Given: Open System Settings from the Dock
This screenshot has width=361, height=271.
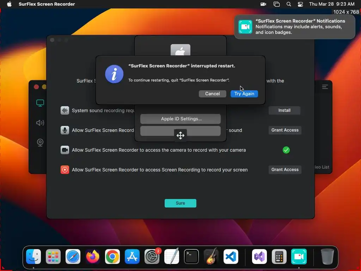Looking at the screenshot, I should click(x=152, y=257).
